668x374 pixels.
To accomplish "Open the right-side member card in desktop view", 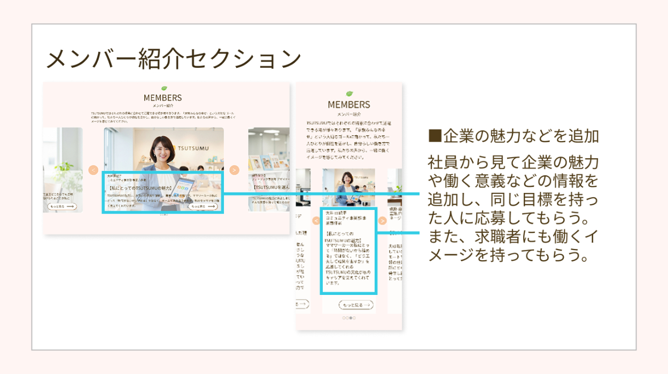I will [269, 169].
